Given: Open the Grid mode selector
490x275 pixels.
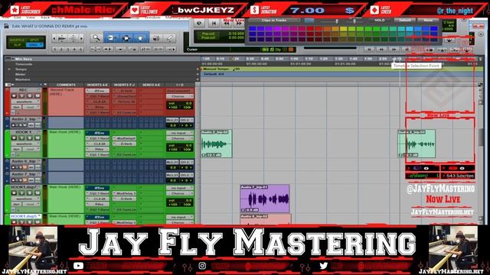Looking at the screenshot, I should click(x=35, y=45).
